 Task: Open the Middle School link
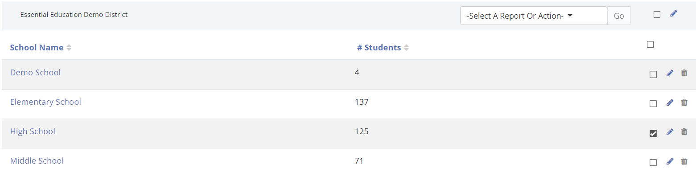pos(37,161)
